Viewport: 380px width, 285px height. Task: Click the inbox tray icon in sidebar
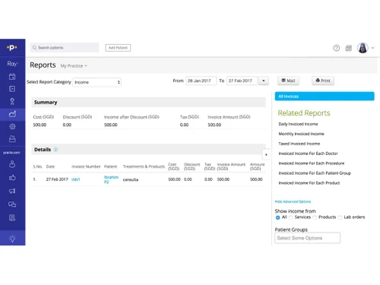[x=12, y=138]
